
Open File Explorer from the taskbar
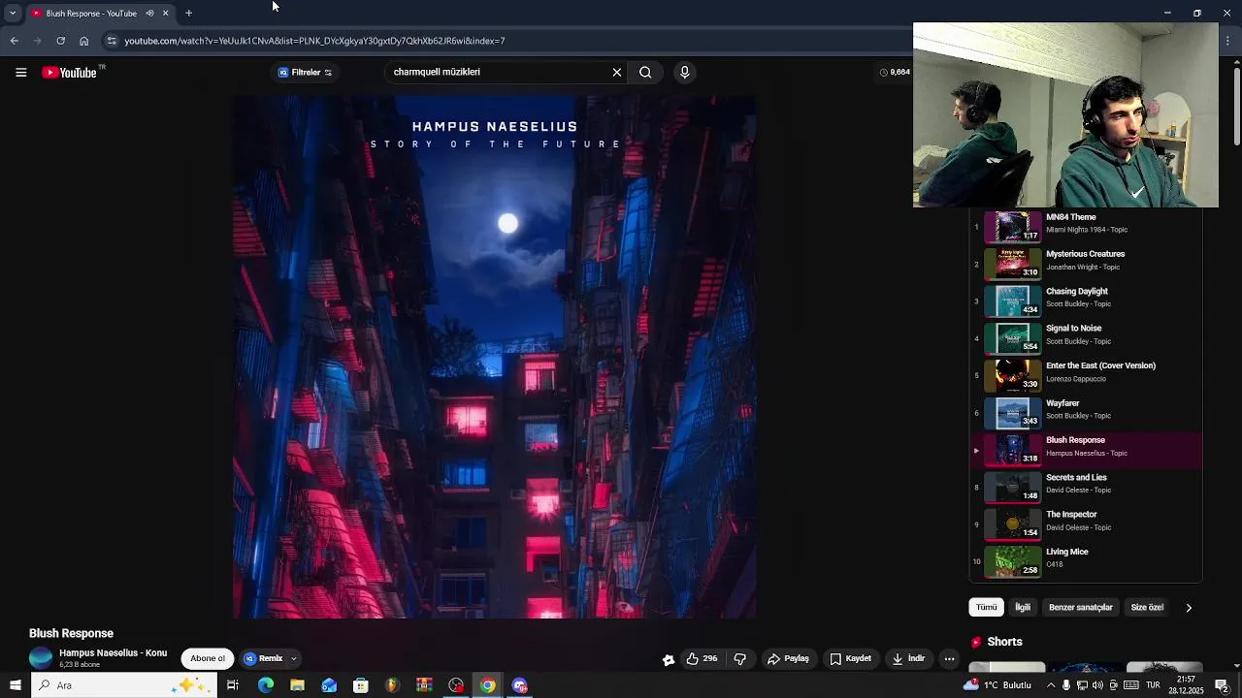click(x=297, y=685)
